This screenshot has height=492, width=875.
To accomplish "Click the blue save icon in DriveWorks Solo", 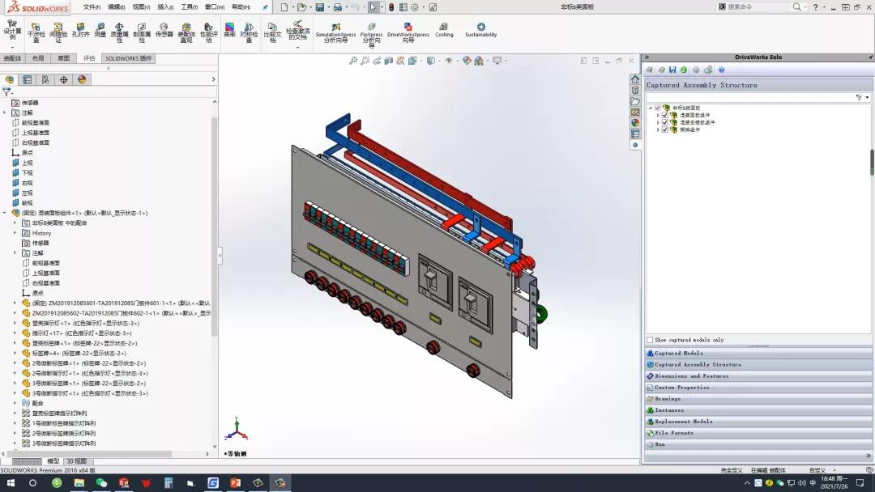I will pyautogui.click(x=672, y=70).
